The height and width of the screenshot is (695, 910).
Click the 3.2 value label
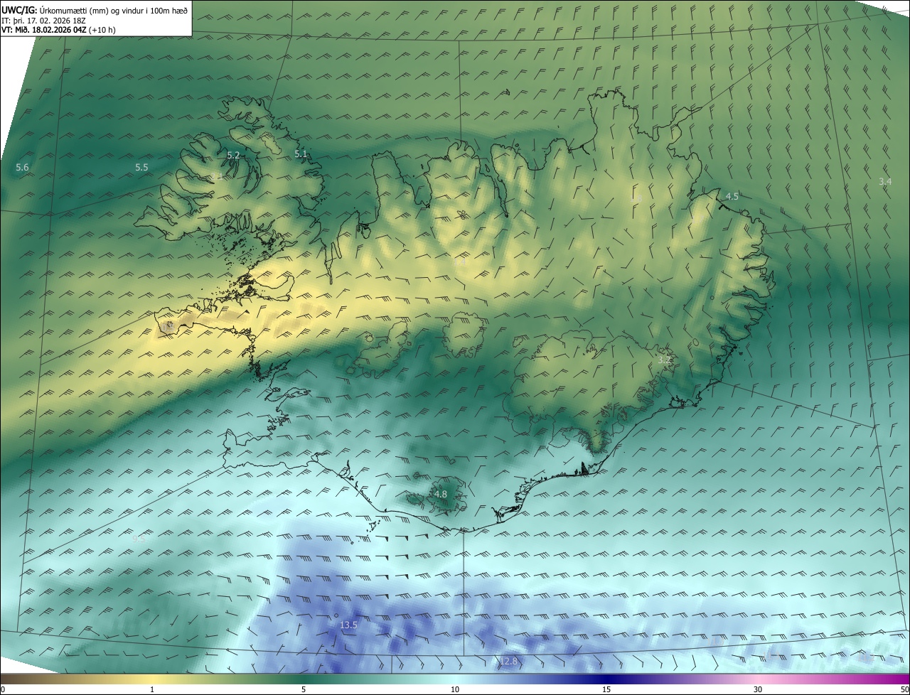pyautogui.click(x=664, y=360)
